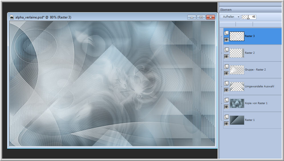This screenshot has height=161, width=284.
Task: Select the Raster 2 layer thumbnail
Action: [237, 53]
